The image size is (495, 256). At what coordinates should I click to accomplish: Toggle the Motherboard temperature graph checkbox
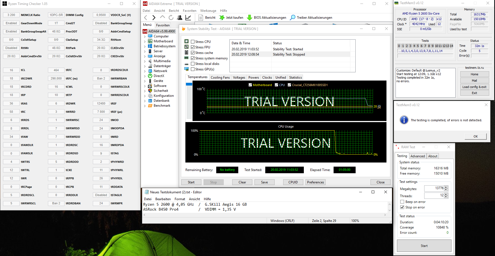coord(250,85)
